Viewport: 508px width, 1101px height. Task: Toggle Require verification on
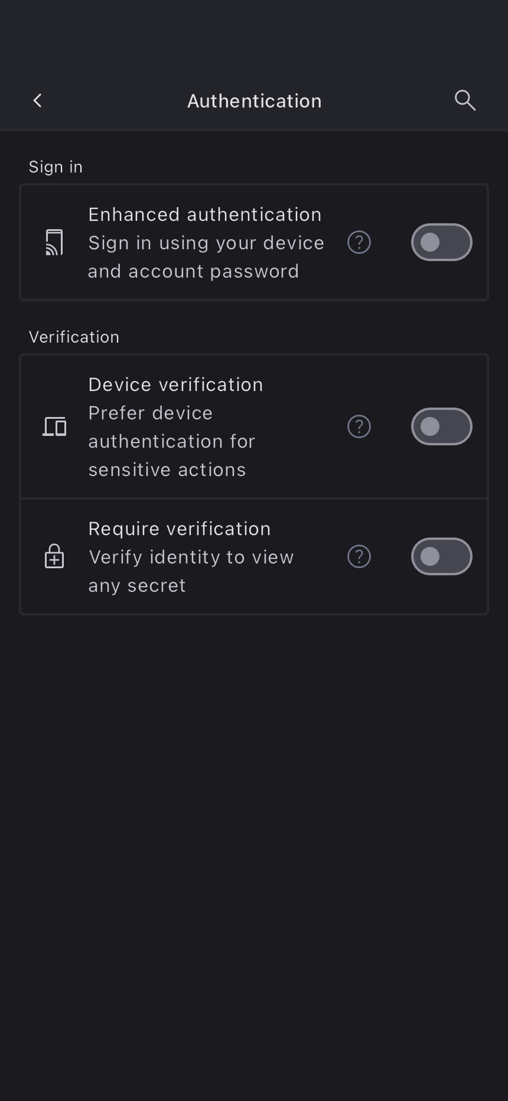click(x=441, y=556)
